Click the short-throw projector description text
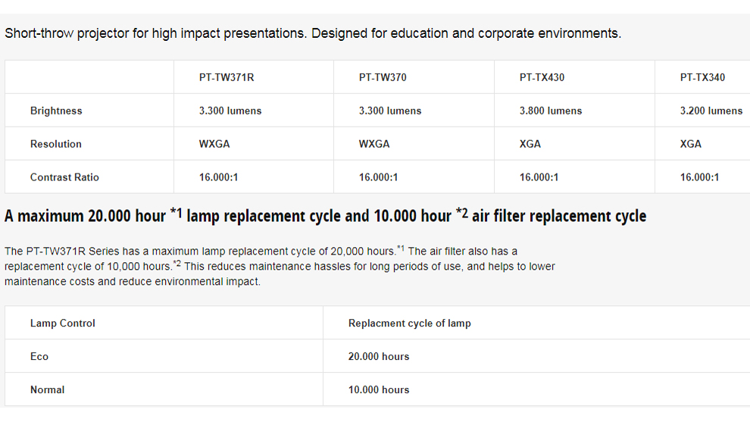The width and height of the screenshot is (750, 422). (x=313, y=33)
